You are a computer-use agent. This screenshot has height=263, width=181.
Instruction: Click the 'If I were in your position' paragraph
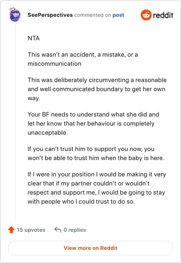[97, 188]
